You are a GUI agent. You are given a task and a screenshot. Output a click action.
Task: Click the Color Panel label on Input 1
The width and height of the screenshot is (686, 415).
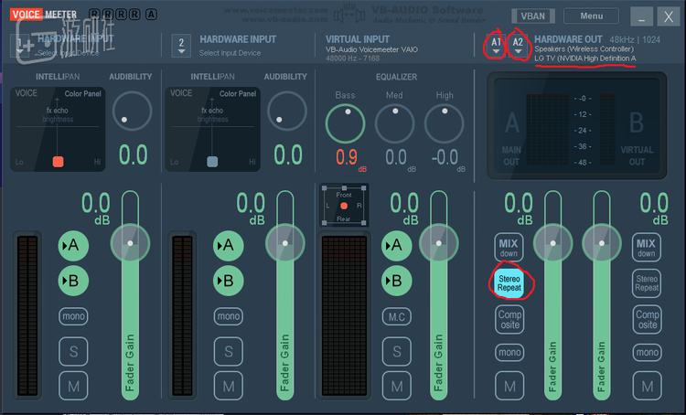(82, 93)
